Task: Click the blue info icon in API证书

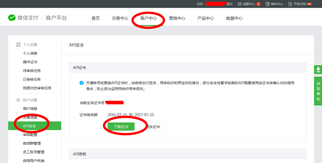Action: 82,83
